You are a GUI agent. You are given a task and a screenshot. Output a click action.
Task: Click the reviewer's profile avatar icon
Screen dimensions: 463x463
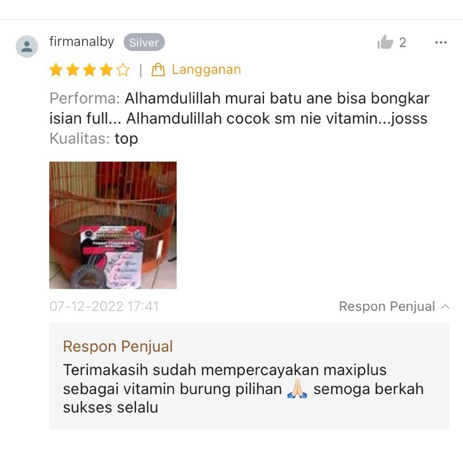27,46
